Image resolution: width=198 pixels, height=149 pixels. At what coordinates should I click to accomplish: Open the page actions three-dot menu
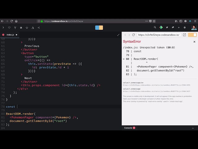click(147, 21)
